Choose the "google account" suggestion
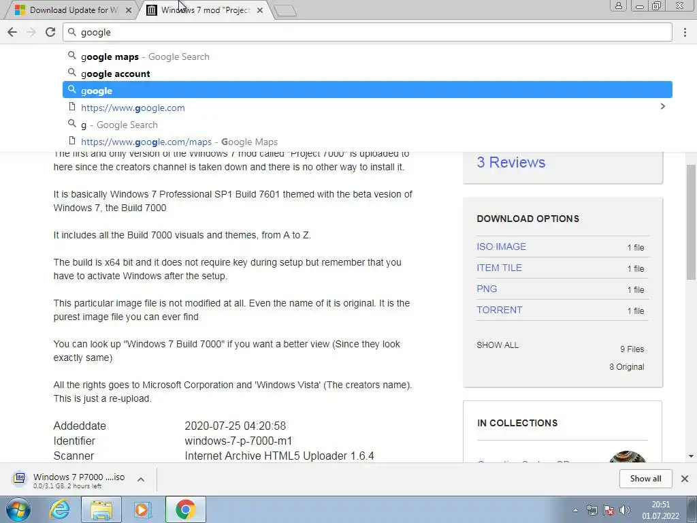This screenshot has width=697, height=523. click(x=367, y=74)
